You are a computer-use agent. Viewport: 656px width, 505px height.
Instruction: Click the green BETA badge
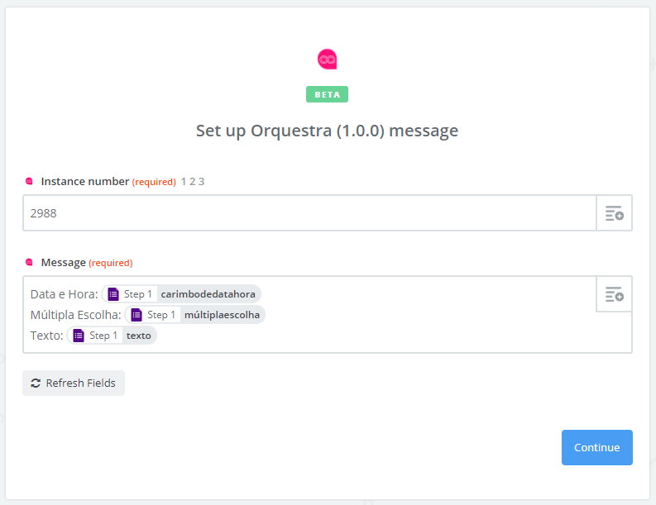point(327,94)
